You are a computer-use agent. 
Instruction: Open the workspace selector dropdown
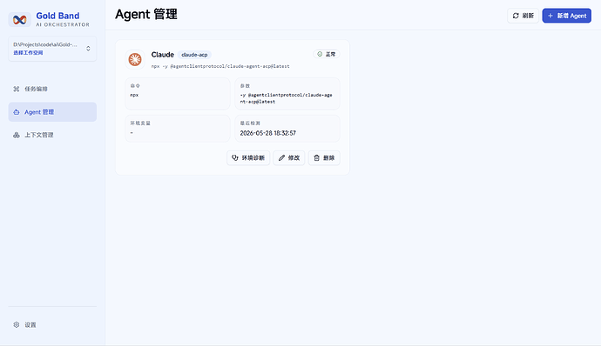pos(52,49)
